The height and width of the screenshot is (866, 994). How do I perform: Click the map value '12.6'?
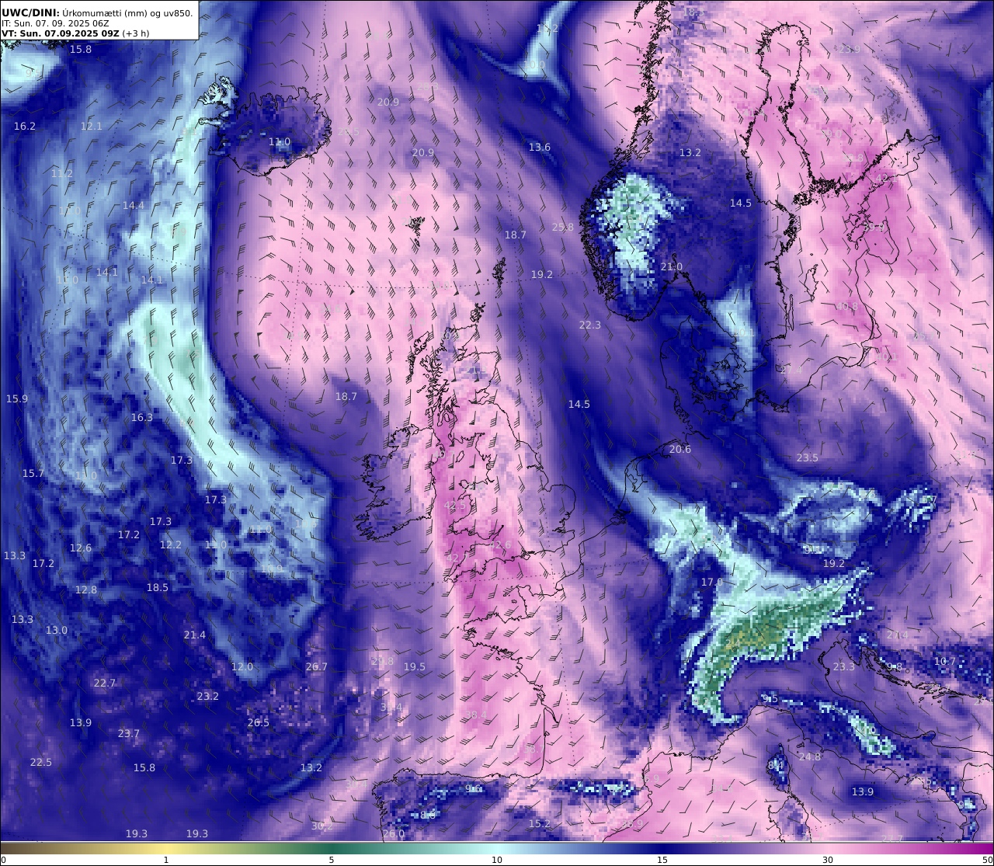tap(81, 548)
